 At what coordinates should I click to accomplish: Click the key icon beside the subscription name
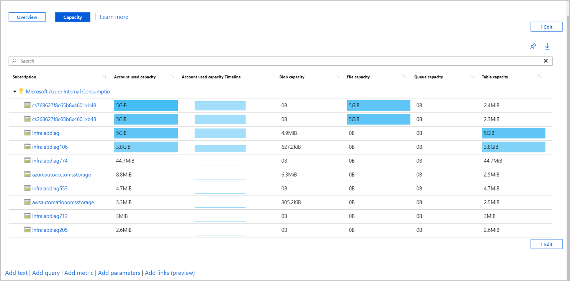[21, 91]
